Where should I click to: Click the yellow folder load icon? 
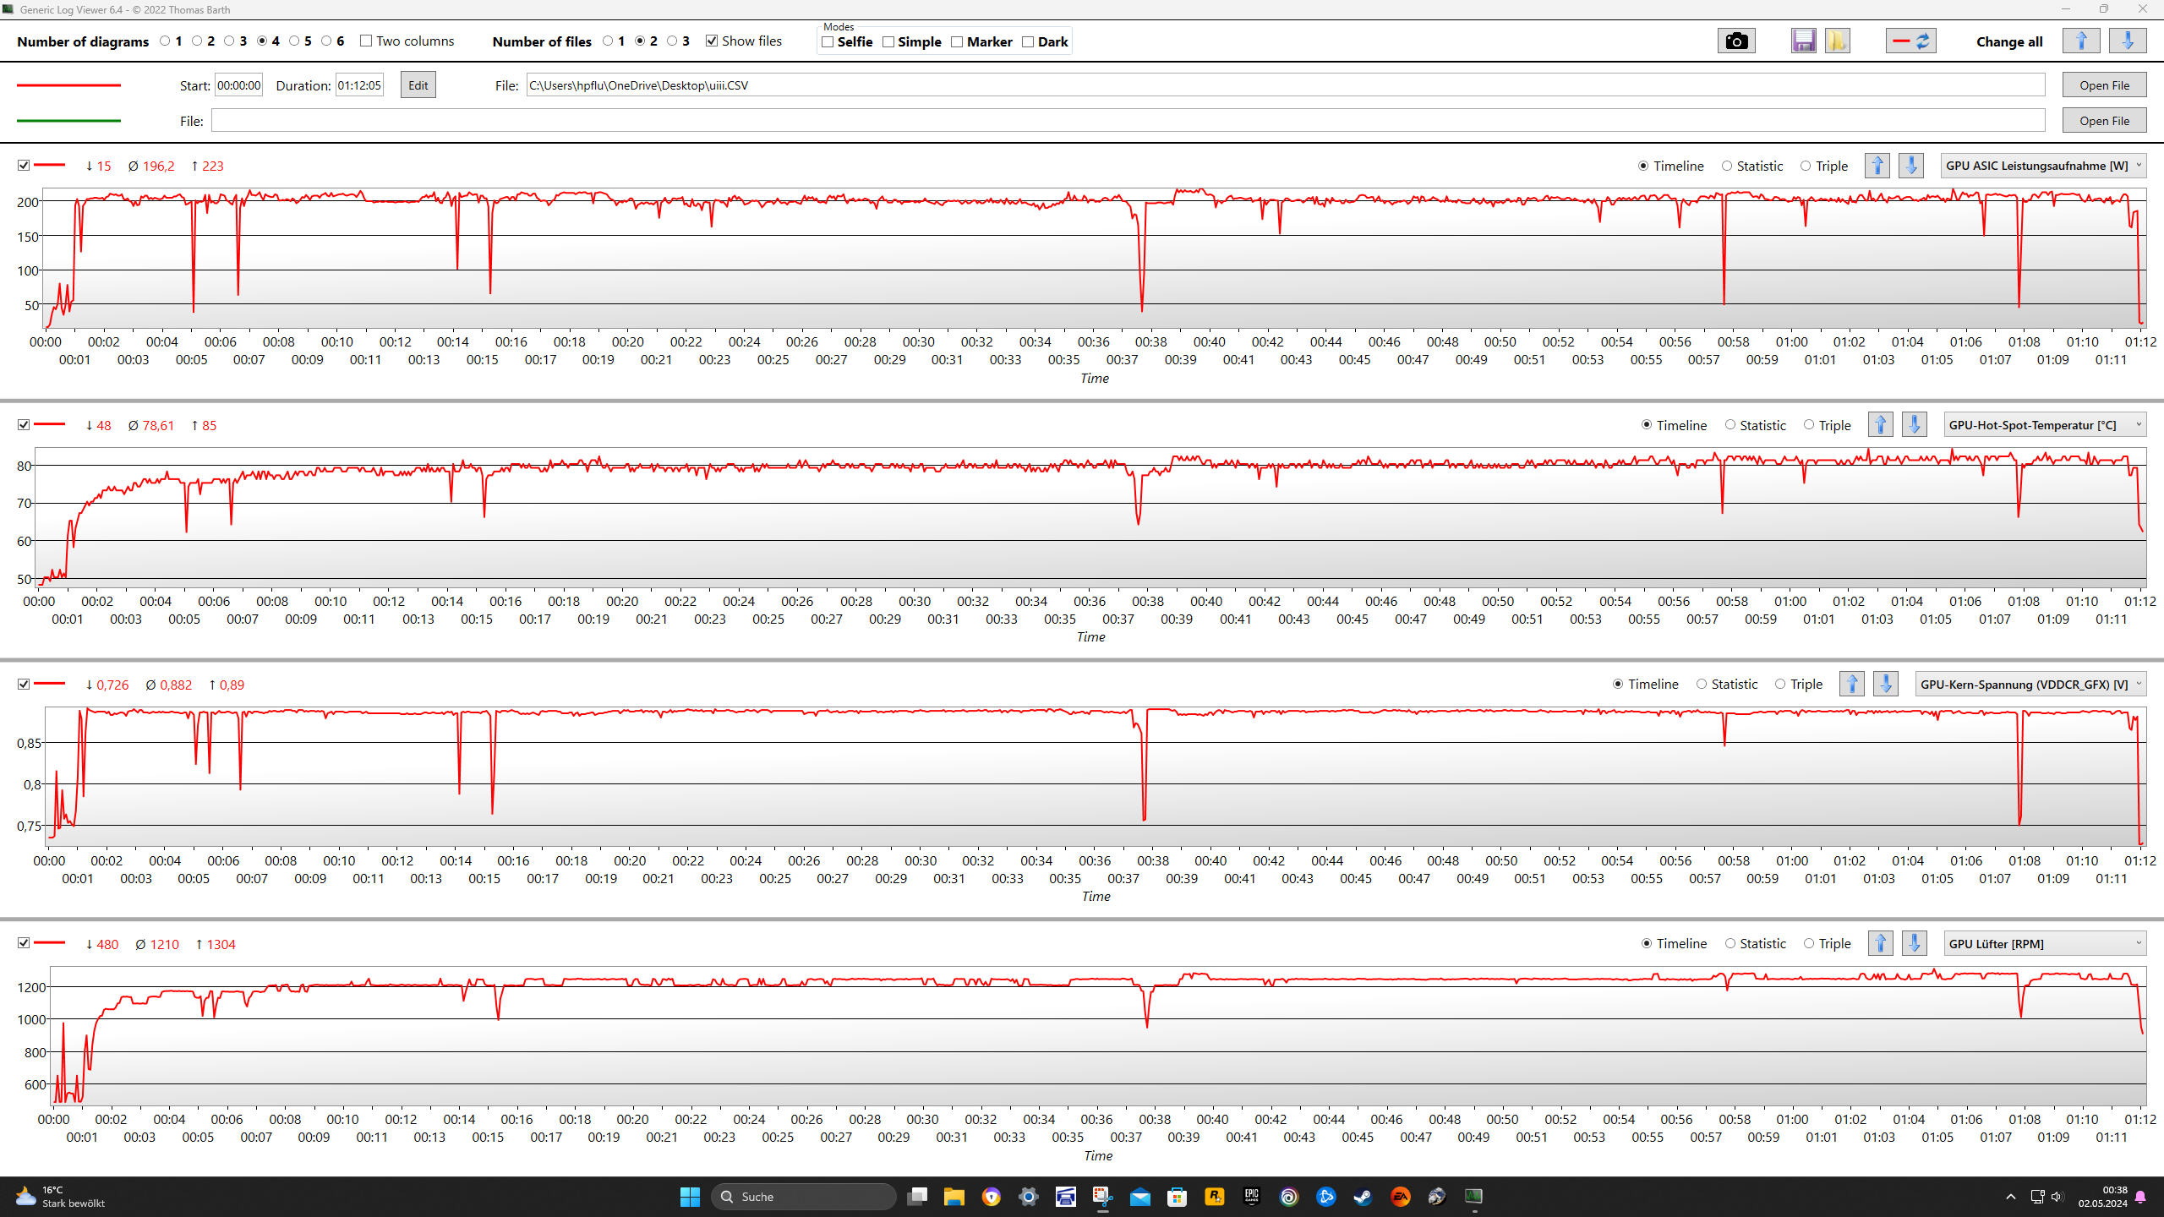[1837, 41]
